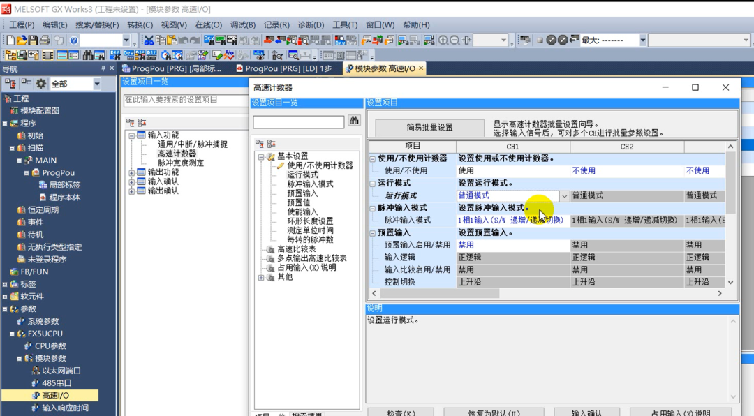Open the 运行模式 CH1 dropdown arrow
The image size is (754, 416).
click(x=565, y=195)
